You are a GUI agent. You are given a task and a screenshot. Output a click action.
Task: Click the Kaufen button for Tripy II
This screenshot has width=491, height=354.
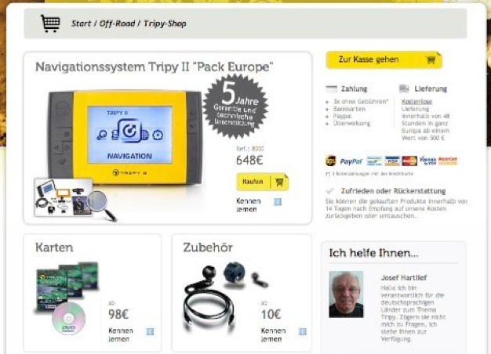263,182
